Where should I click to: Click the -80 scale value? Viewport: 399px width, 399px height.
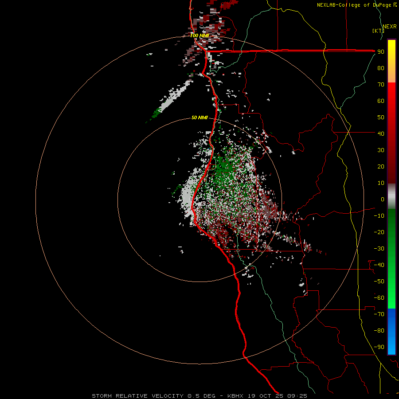click(379, 331)
